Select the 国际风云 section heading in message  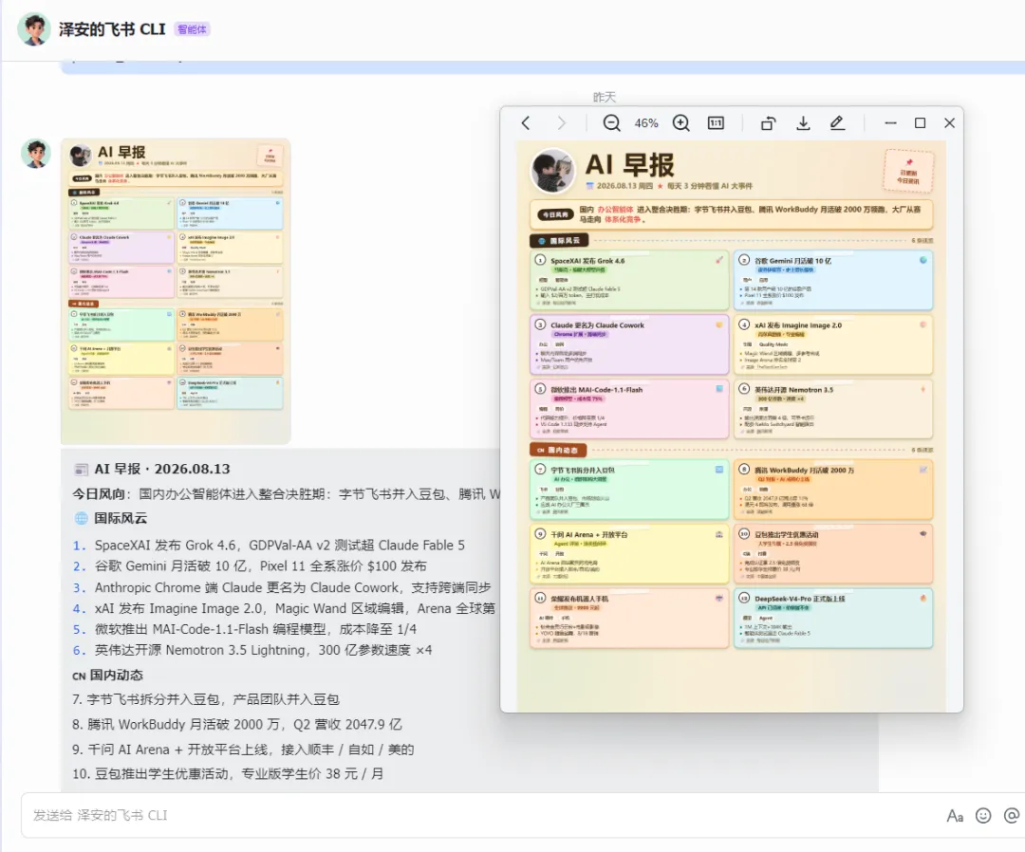click(121, 518)
